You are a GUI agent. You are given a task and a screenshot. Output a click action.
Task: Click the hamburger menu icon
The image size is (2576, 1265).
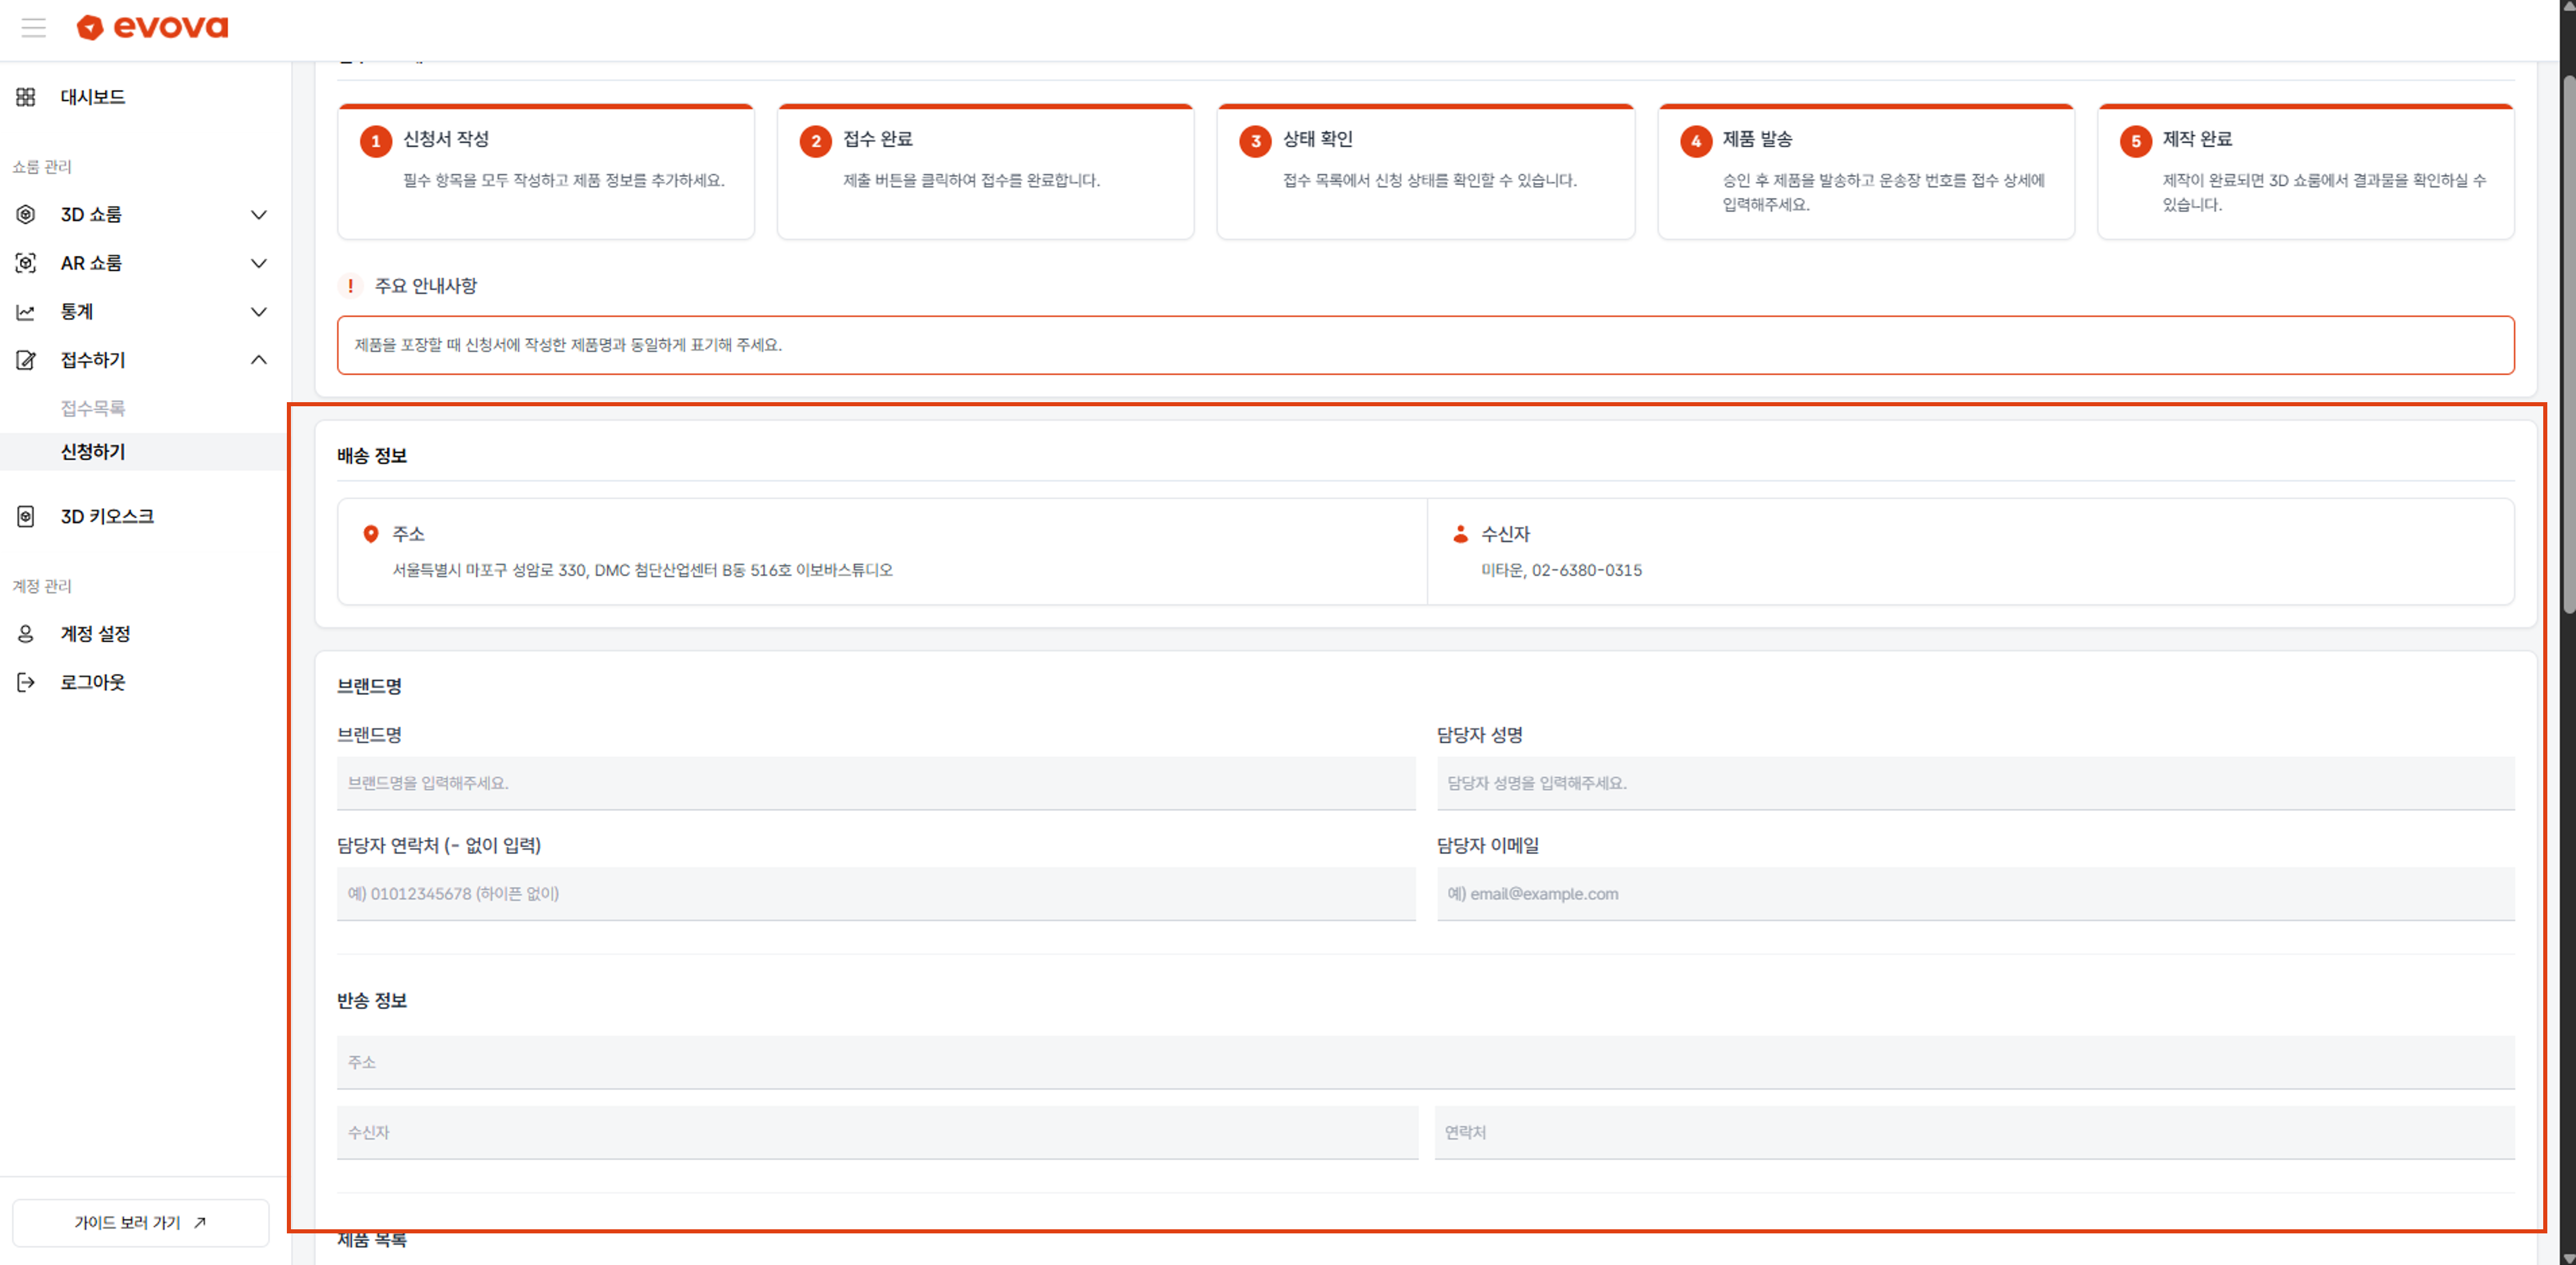click(33, 27)
